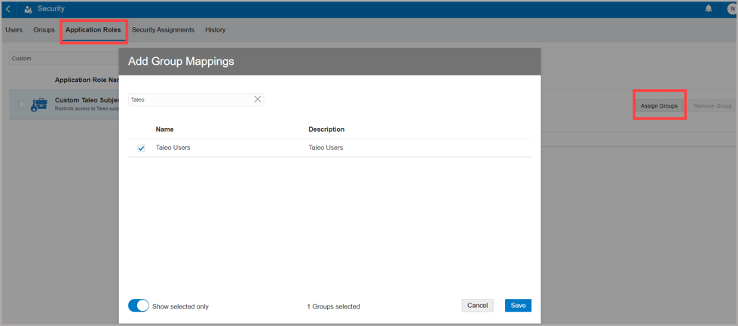
Task: Clear the Taleo search text
Action: [258, 99]
